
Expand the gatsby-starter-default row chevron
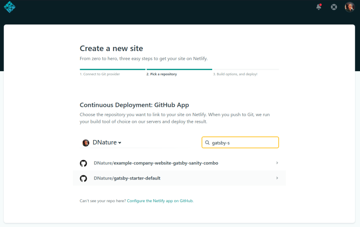pos(277,178)
